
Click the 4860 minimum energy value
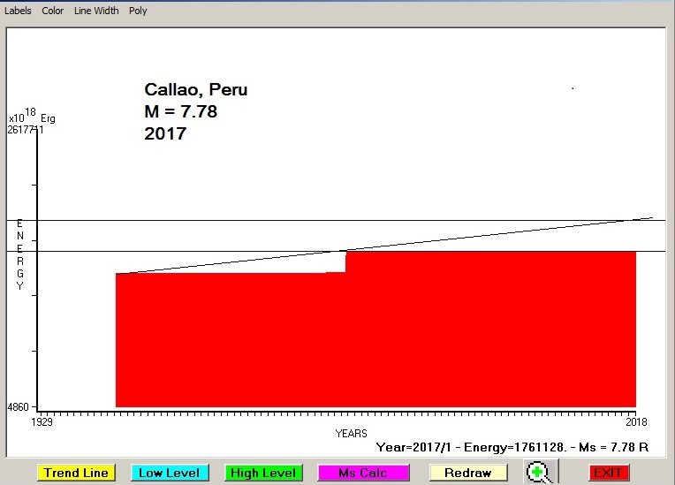coord(18,407)
